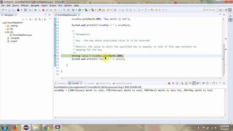This screenshot has height=131, width=233.
Task: Click the Windows Start button
Action: [5, 128]
